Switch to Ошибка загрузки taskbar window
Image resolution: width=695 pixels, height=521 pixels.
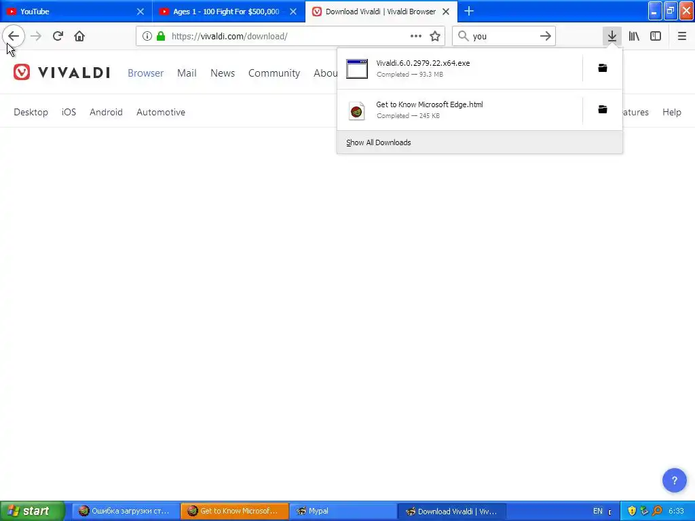click(x=126, y=511)
